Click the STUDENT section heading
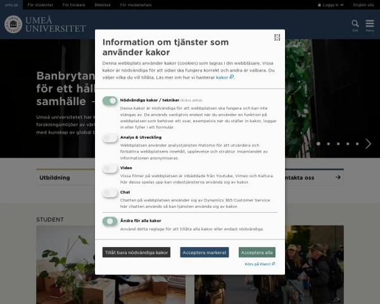The height and width of the screenshot is (304, 380). click(50, 220)
